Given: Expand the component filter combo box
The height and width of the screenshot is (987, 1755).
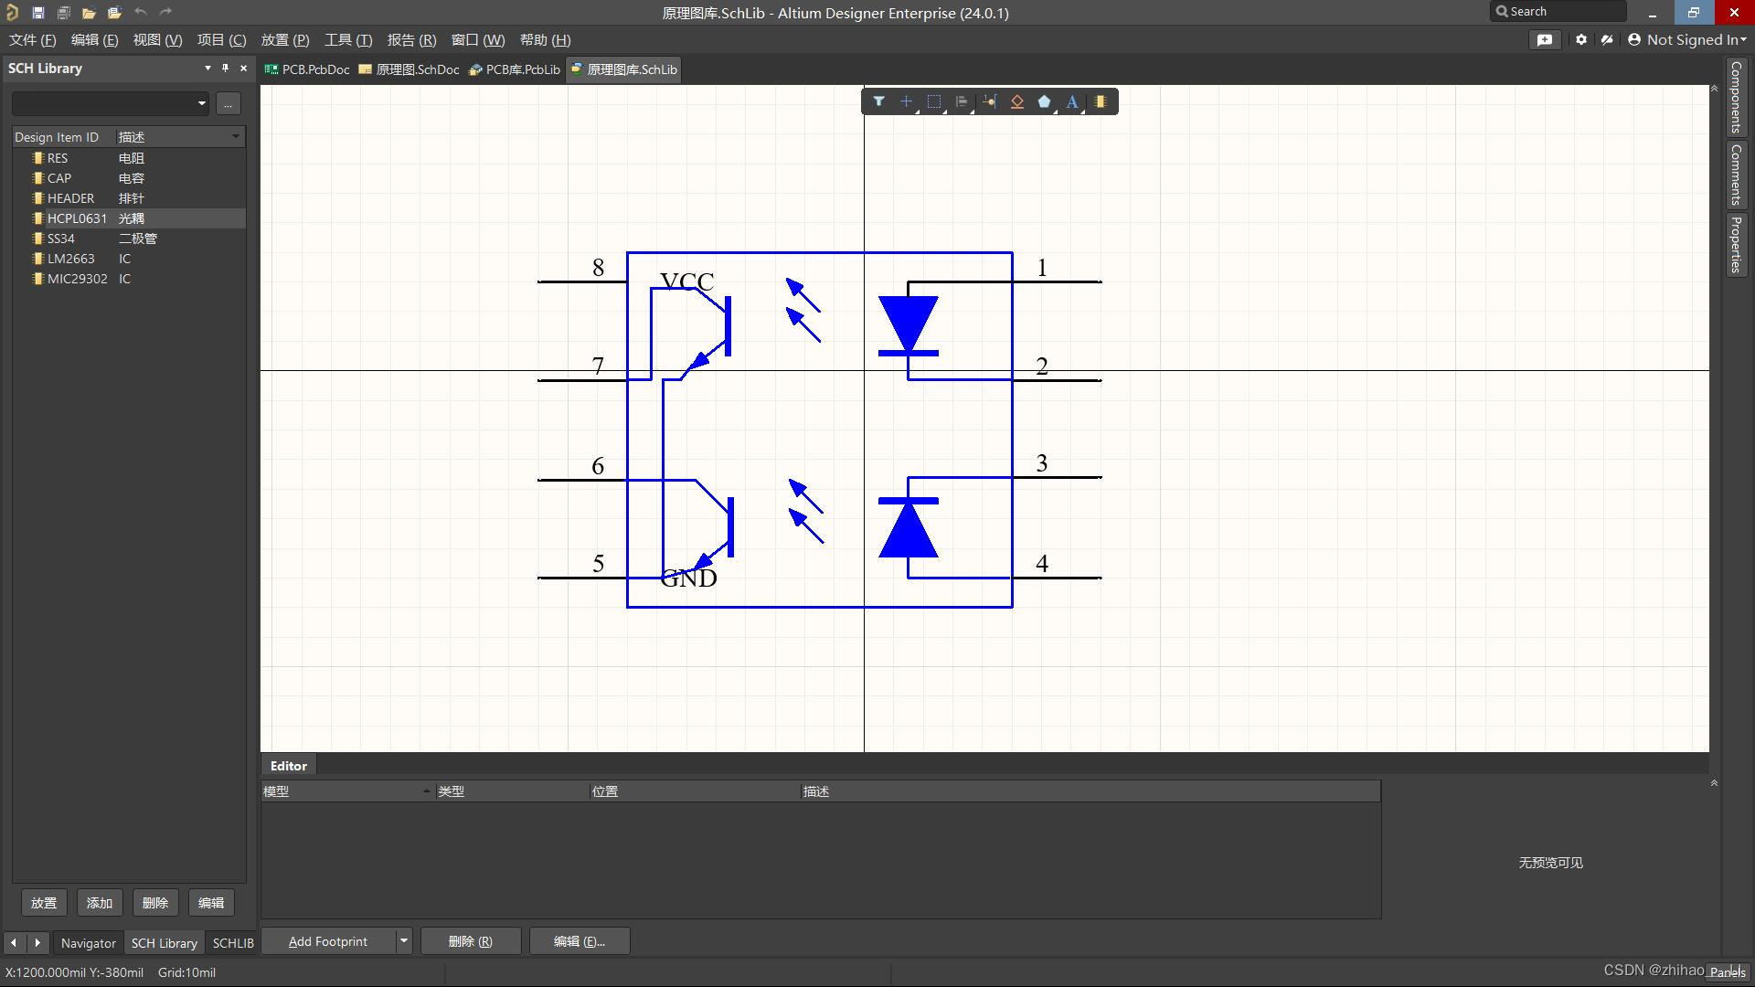Looking at the screenshot, I should (x=201, y=103).
